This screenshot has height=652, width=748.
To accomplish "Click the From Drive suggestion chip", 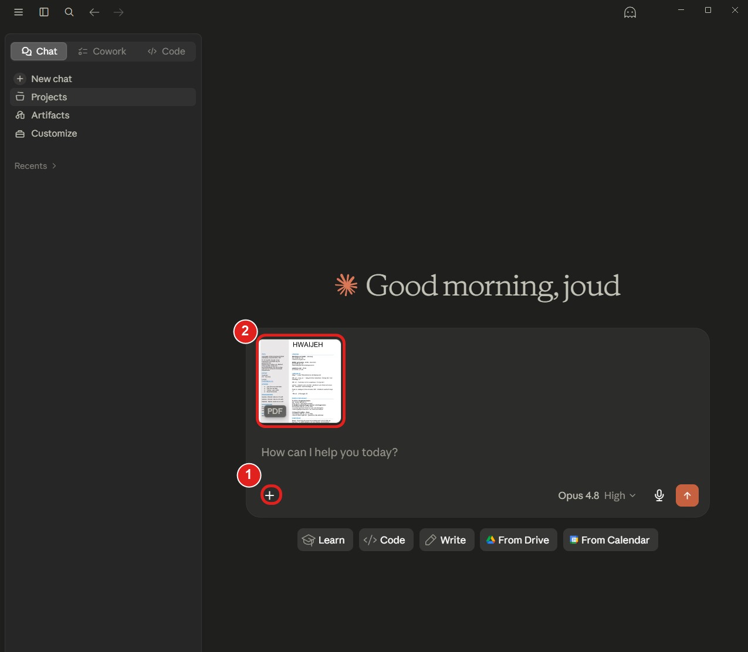I will pos(518,540).
